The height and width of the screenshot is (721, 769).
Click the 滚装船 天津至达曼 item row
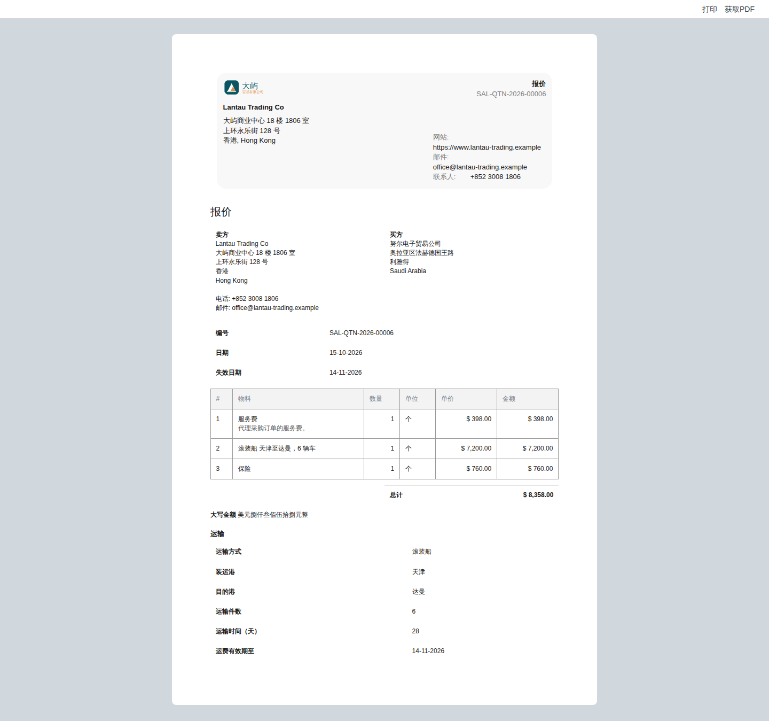384,448
